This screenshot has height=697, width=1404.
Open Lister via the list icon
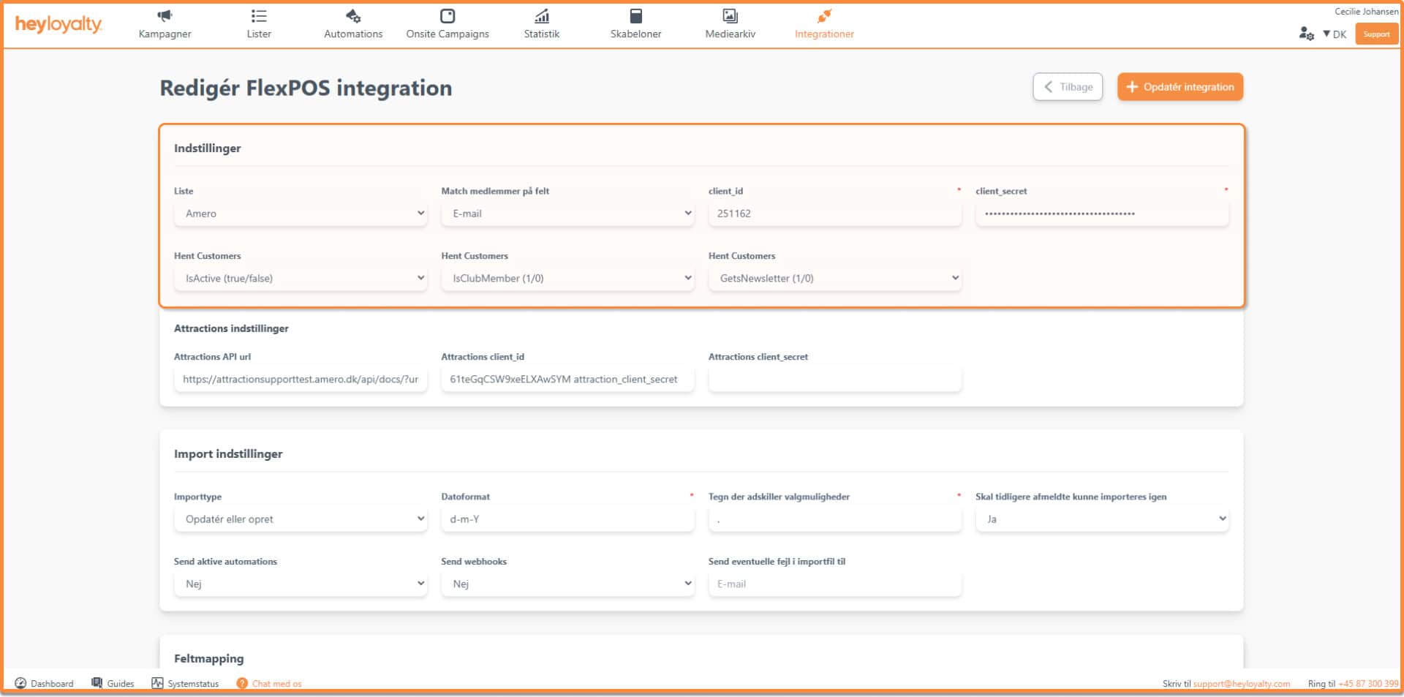259,16
